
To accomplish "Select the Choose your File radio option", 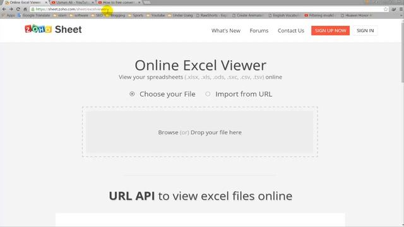I will pos(132,94).
